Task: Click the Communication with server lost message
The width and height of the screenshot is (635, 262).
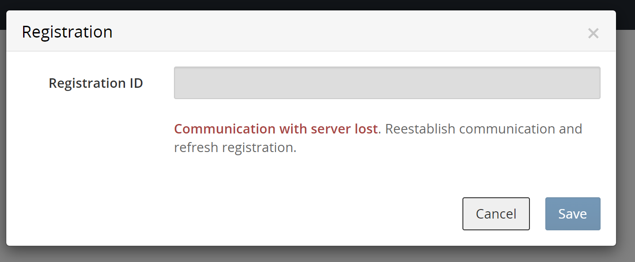Action: tap(276, 129)
